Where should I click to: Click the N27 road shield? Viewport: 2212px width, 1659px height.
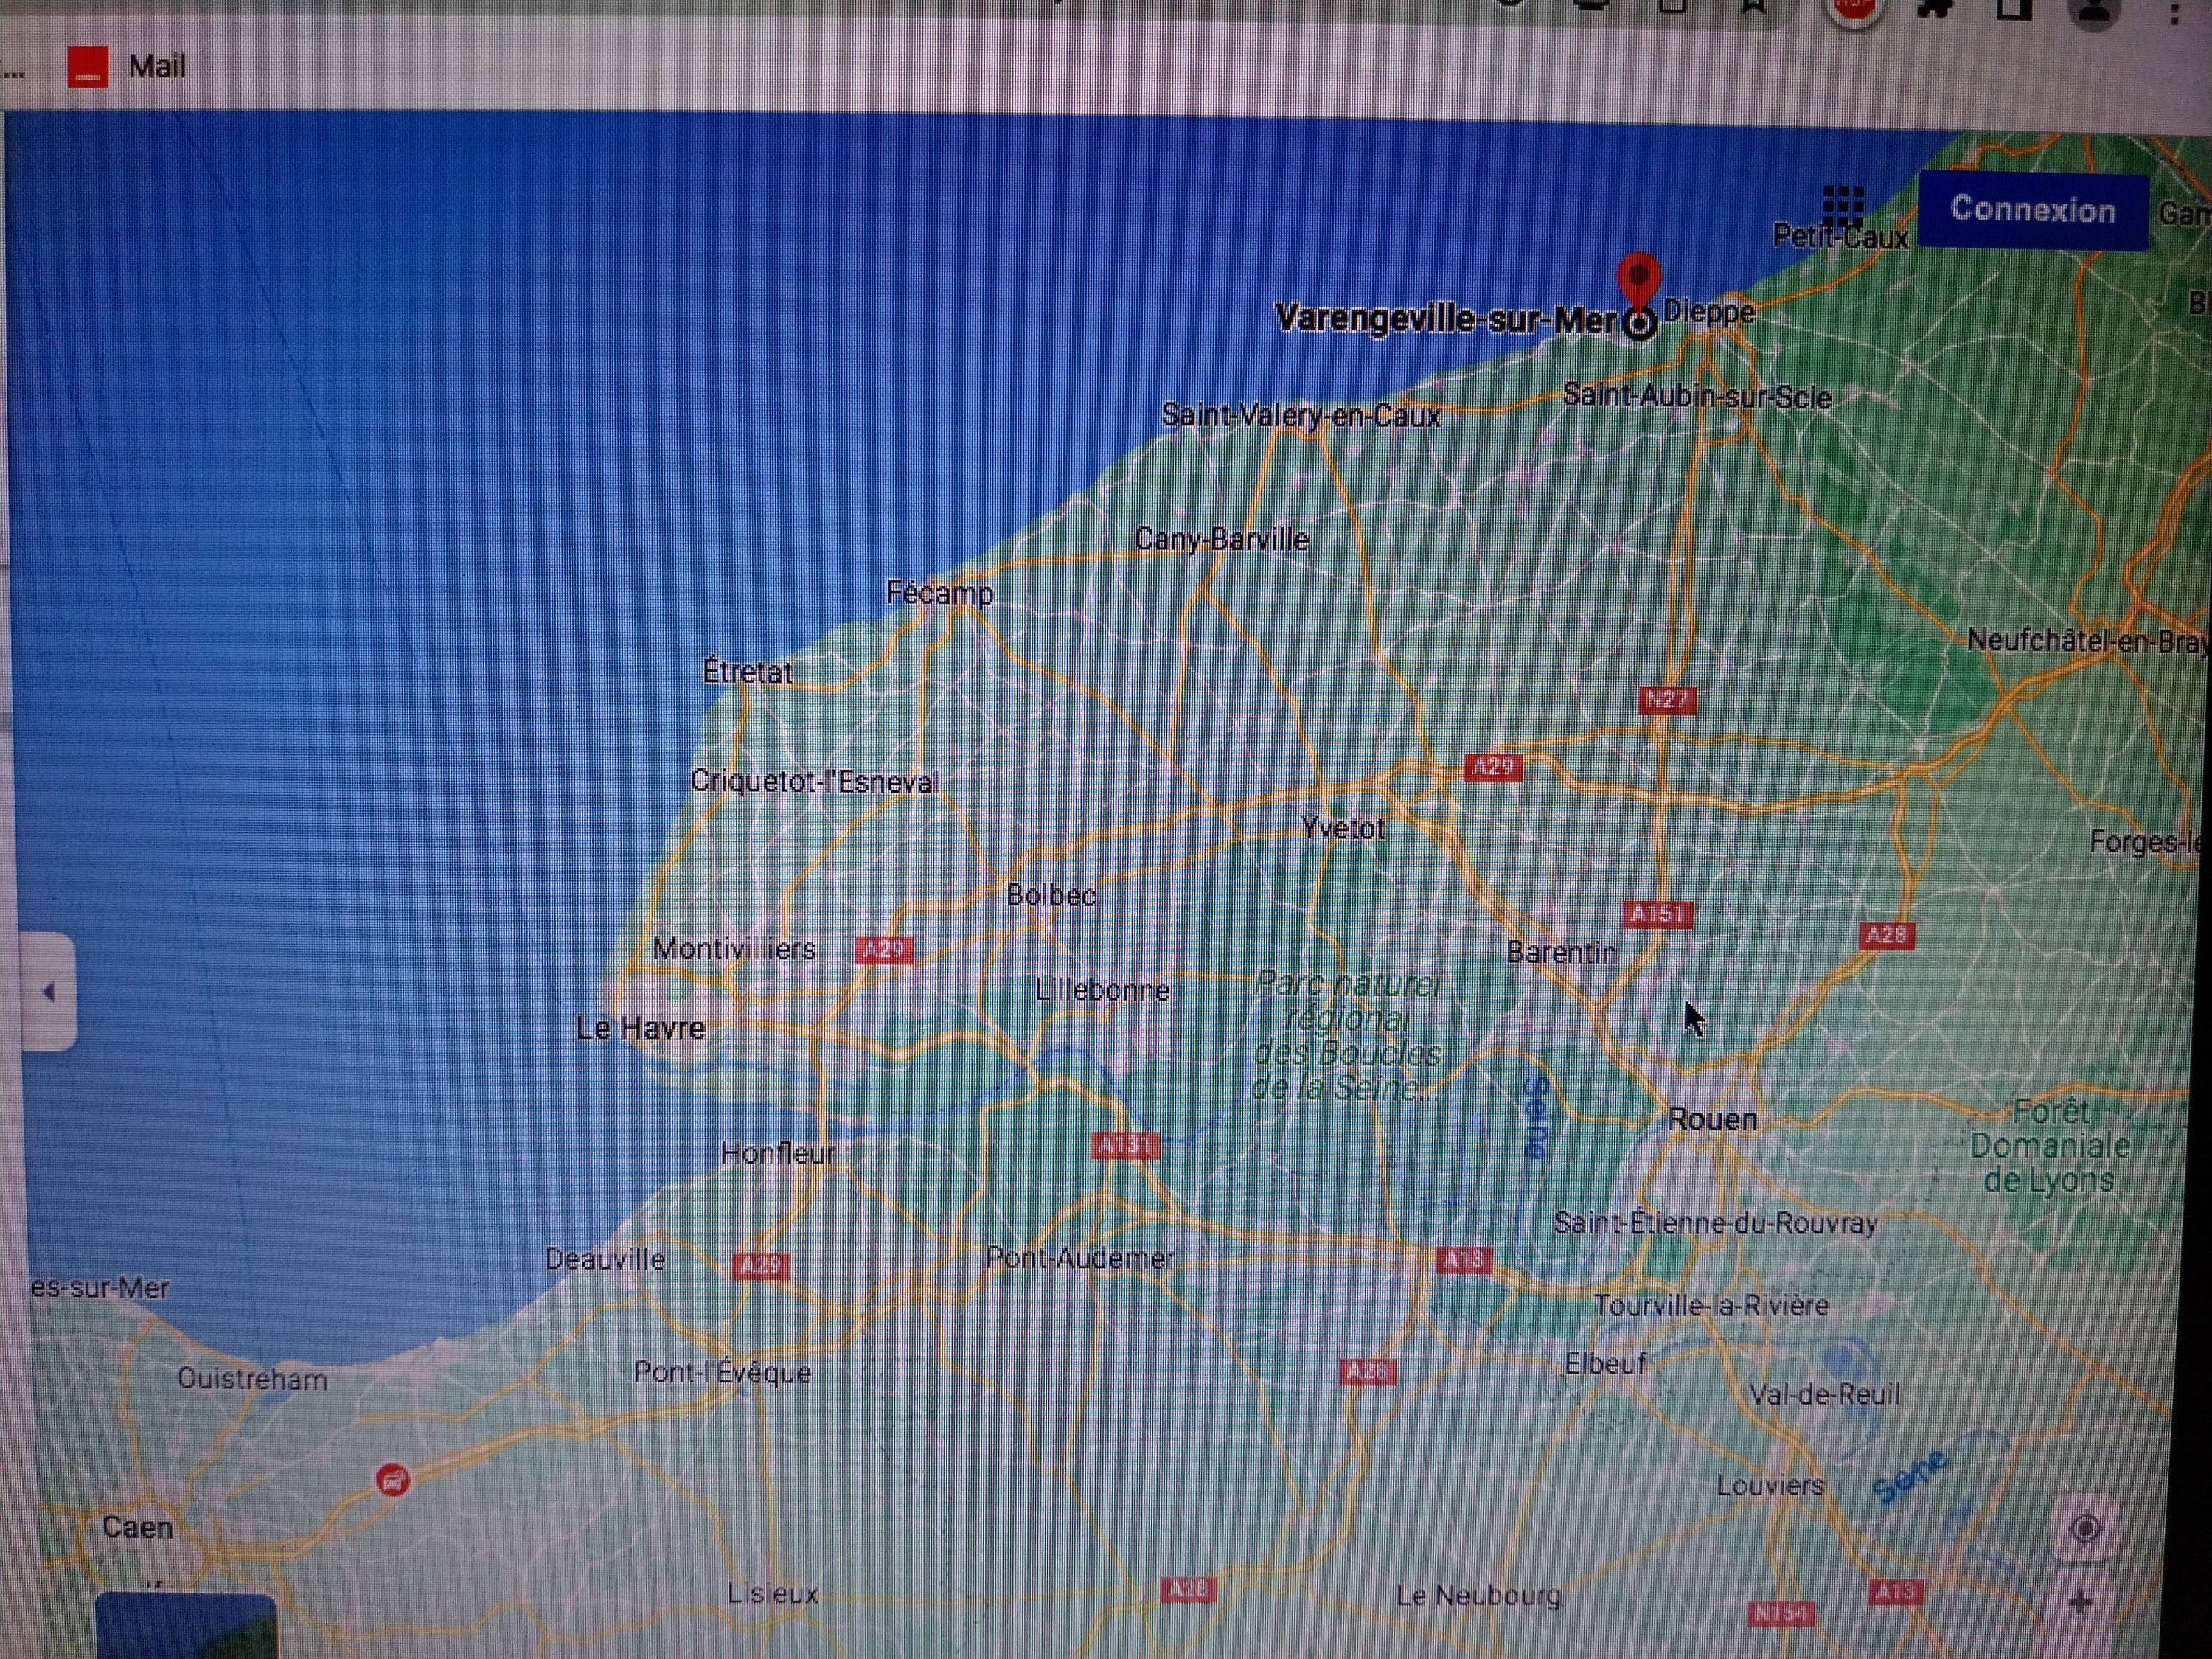point(1667,700)
